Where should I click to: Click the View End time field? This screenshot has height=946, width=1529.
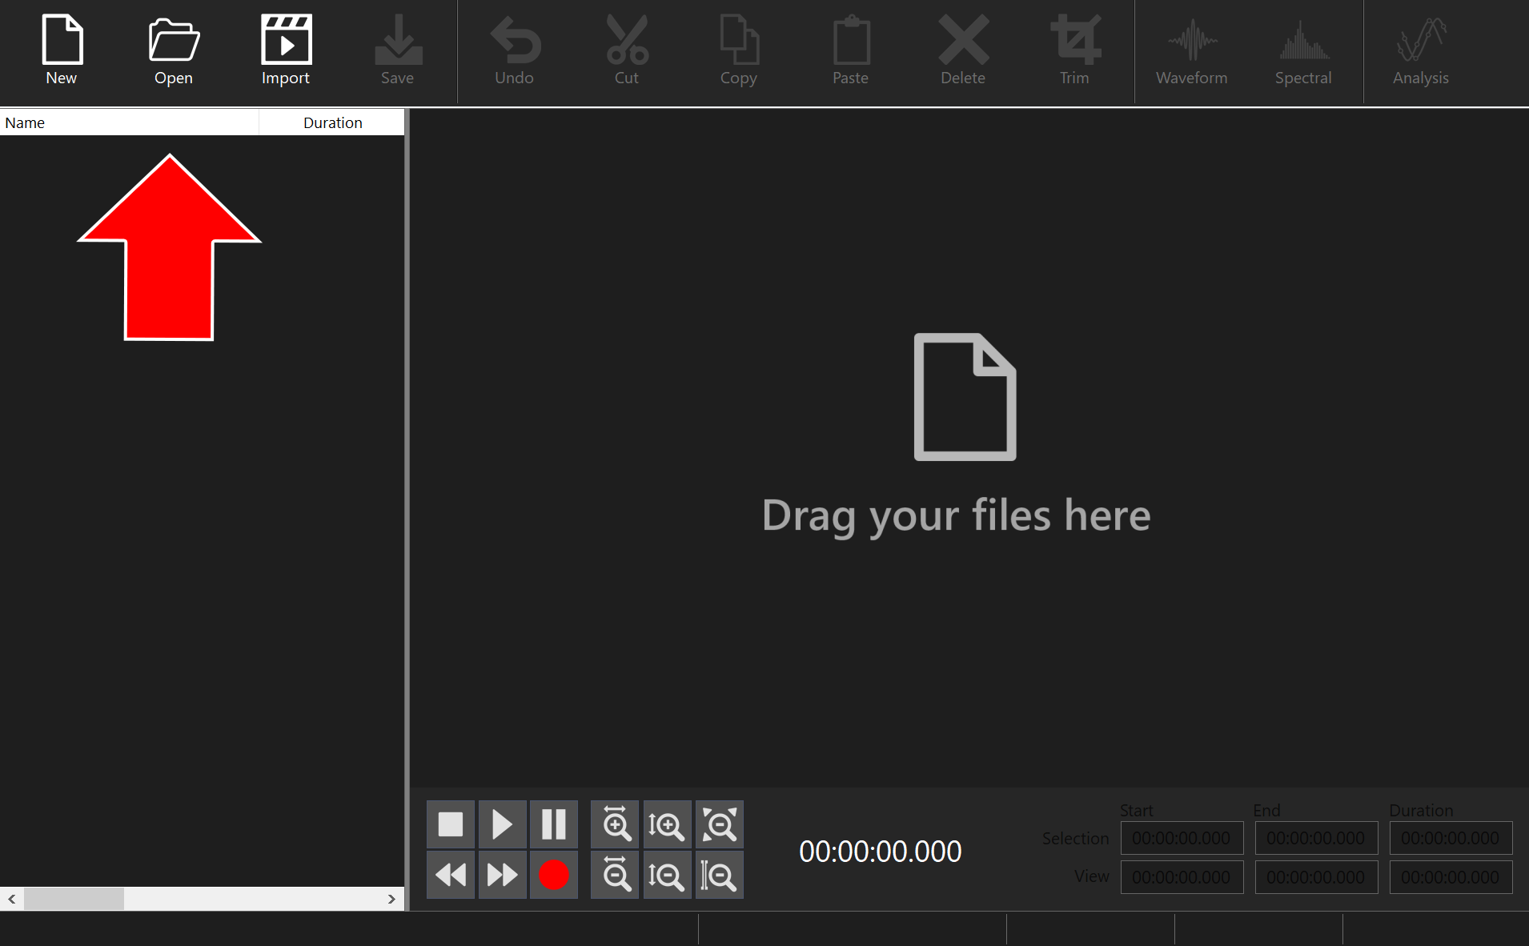[x=1316, y=877]
